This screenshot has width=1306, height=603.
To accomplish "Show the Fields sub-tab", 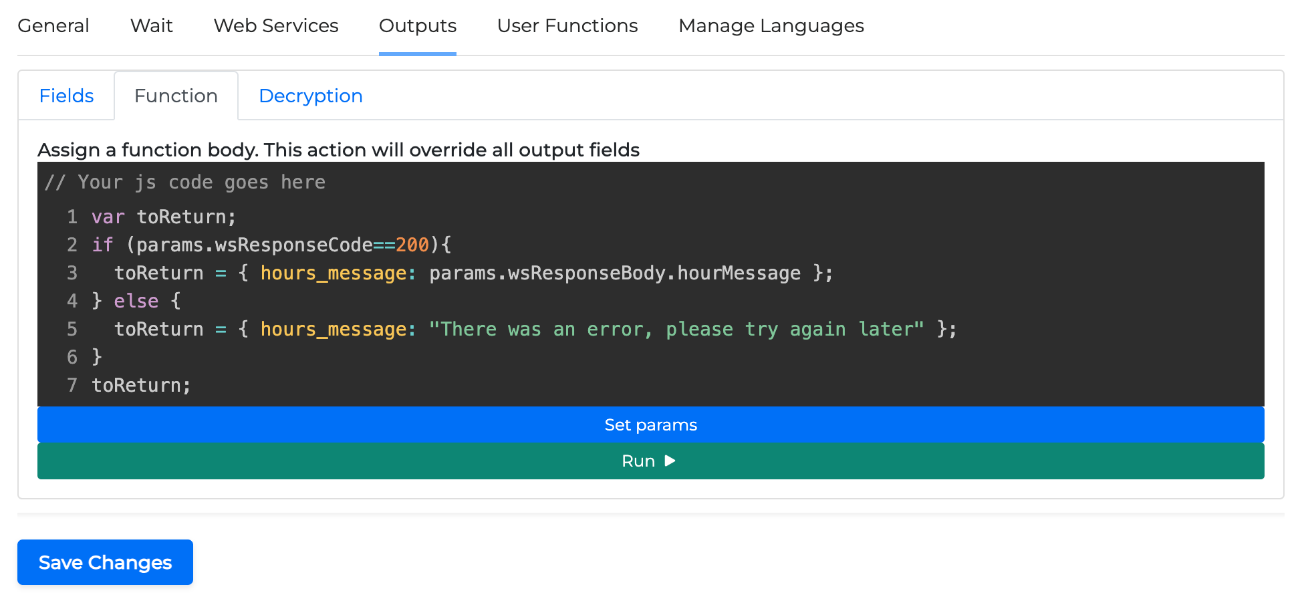I will (66, 96).
